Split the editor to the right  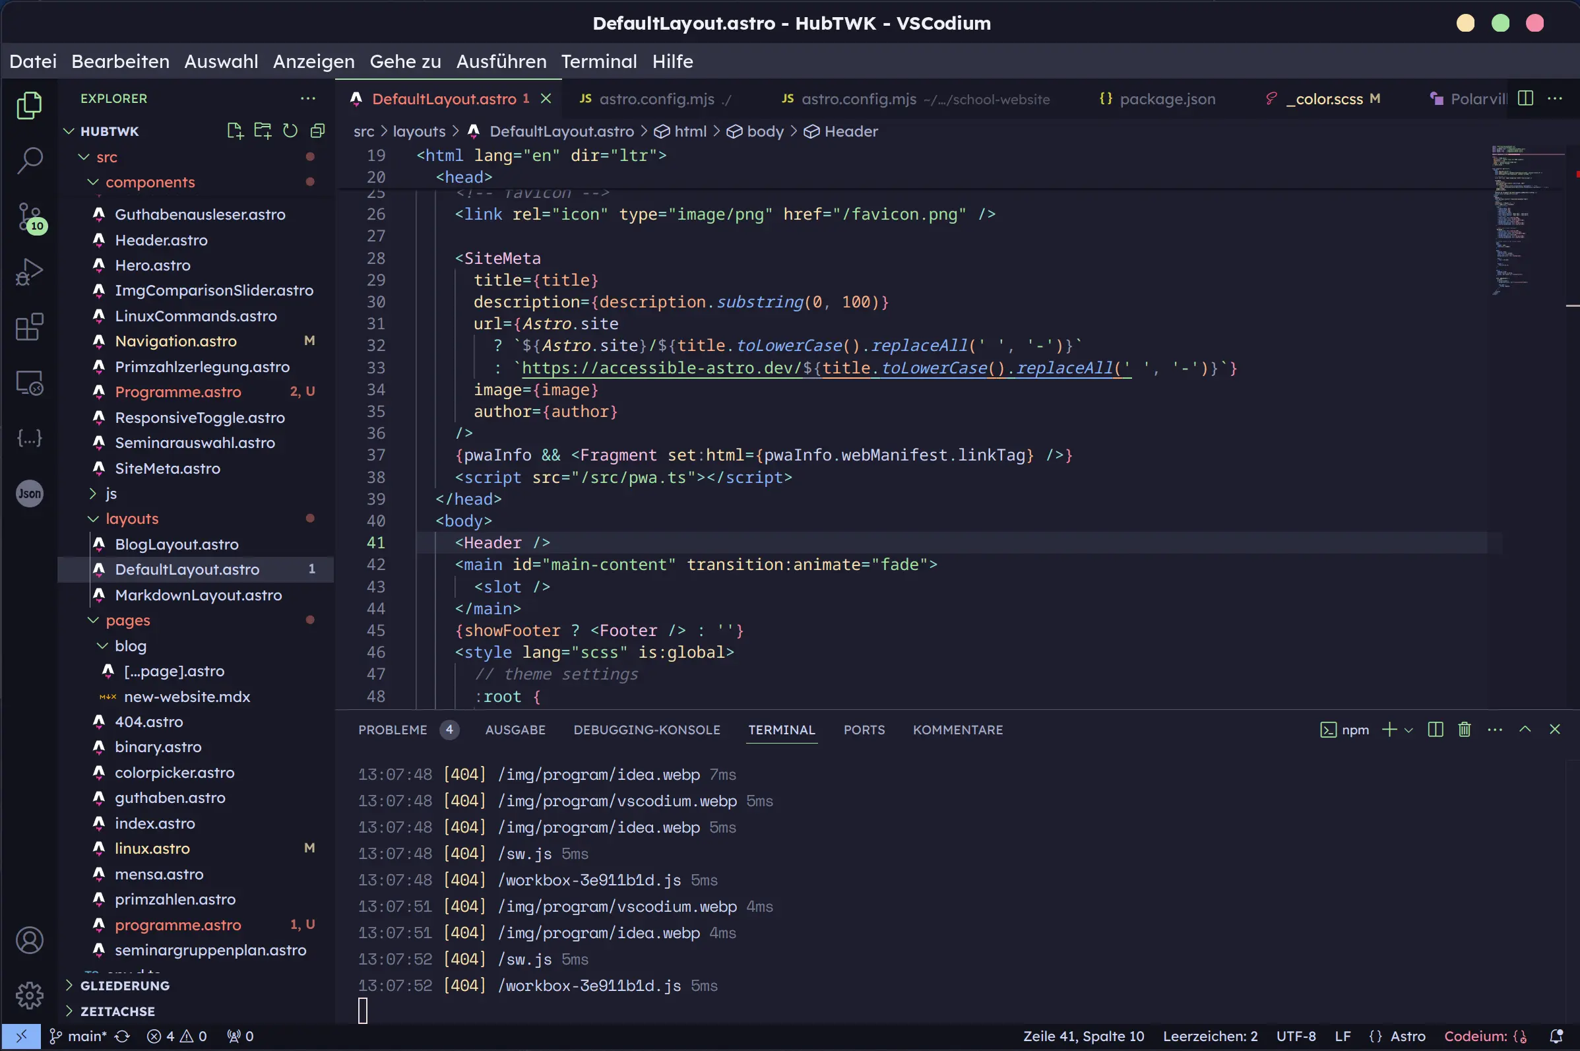(1526, 98)
